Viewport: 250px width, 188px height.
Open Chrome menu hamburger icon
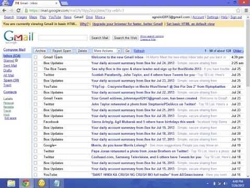pyautogui.click(x=246, y=10)
